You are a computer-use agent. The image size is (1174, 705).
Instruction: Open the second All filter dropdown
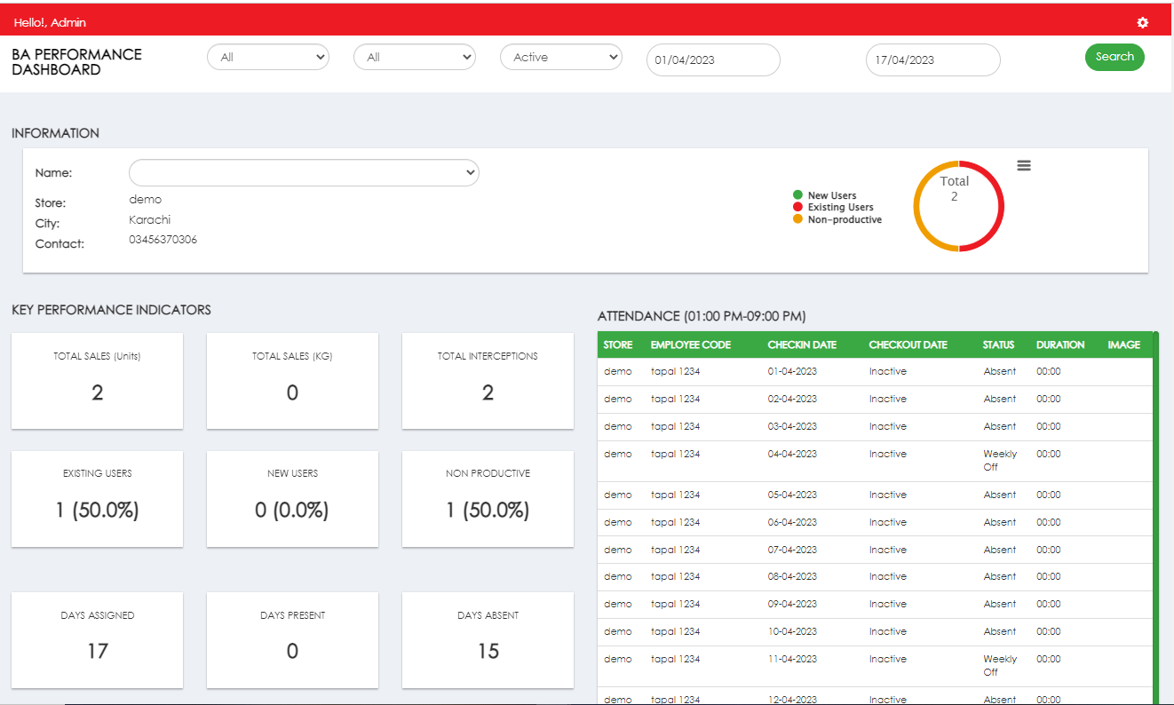(x=415, y=57)
